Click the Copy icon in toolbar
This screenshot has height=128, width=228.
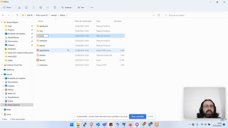pos(26,7)
